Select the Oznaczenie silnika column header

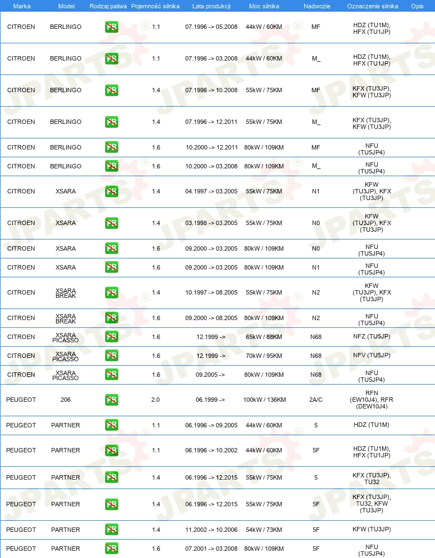373,6
